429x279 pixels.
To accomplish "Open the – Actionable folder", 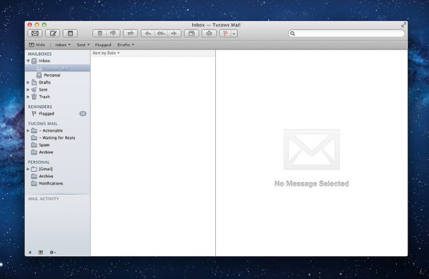I will pos(51,131).
